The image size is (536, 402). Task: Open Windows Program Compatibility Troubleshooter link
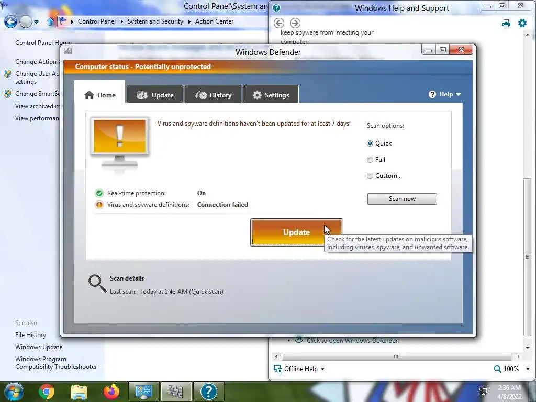(x=56, y=363)
